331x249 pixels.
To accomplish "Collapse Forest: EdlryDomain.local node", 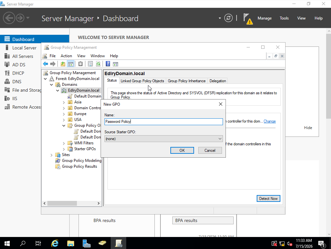I will point(45,79).
